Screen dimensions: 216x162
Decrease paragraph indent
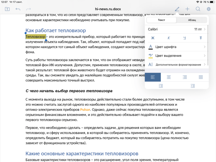161,86
